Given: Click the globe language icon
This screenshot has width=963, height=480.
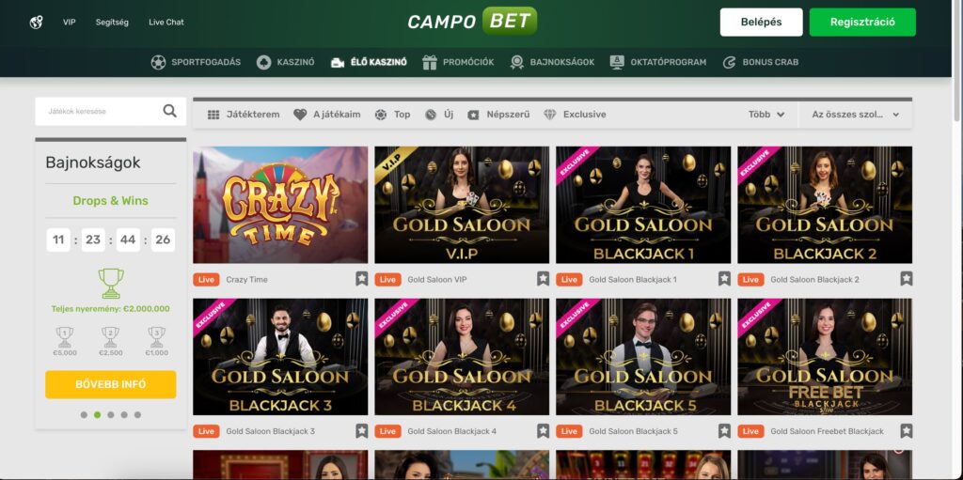Looking at the screenshot, I should point(37,23).
